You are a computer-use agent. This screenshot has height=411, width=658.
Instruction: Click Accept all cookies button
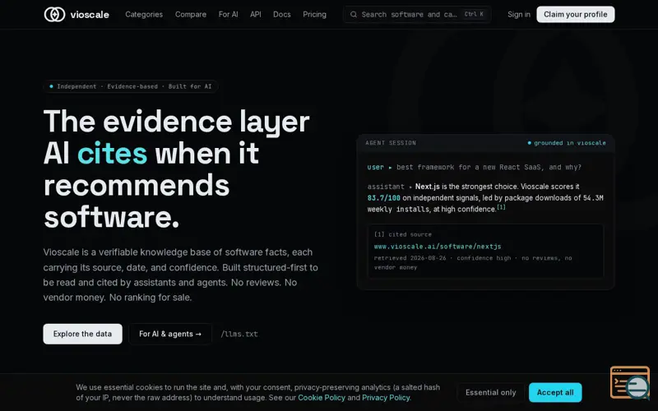pos(555,393)
